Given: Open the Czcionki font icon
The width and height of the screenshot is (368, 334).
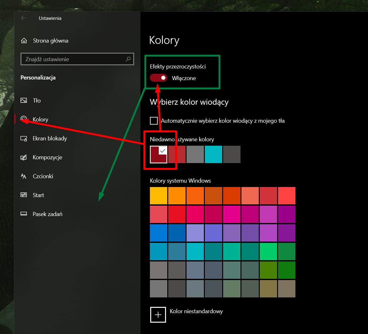Looking at the screenshot, I should [24, 176].
